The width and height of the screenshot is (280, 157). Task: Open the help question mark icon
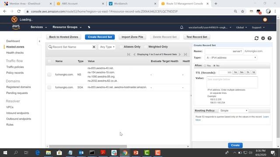(269, 38)
